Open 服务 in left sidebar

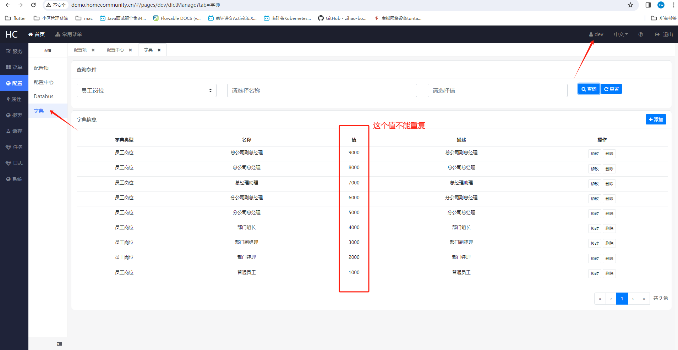tap(14, 51)
